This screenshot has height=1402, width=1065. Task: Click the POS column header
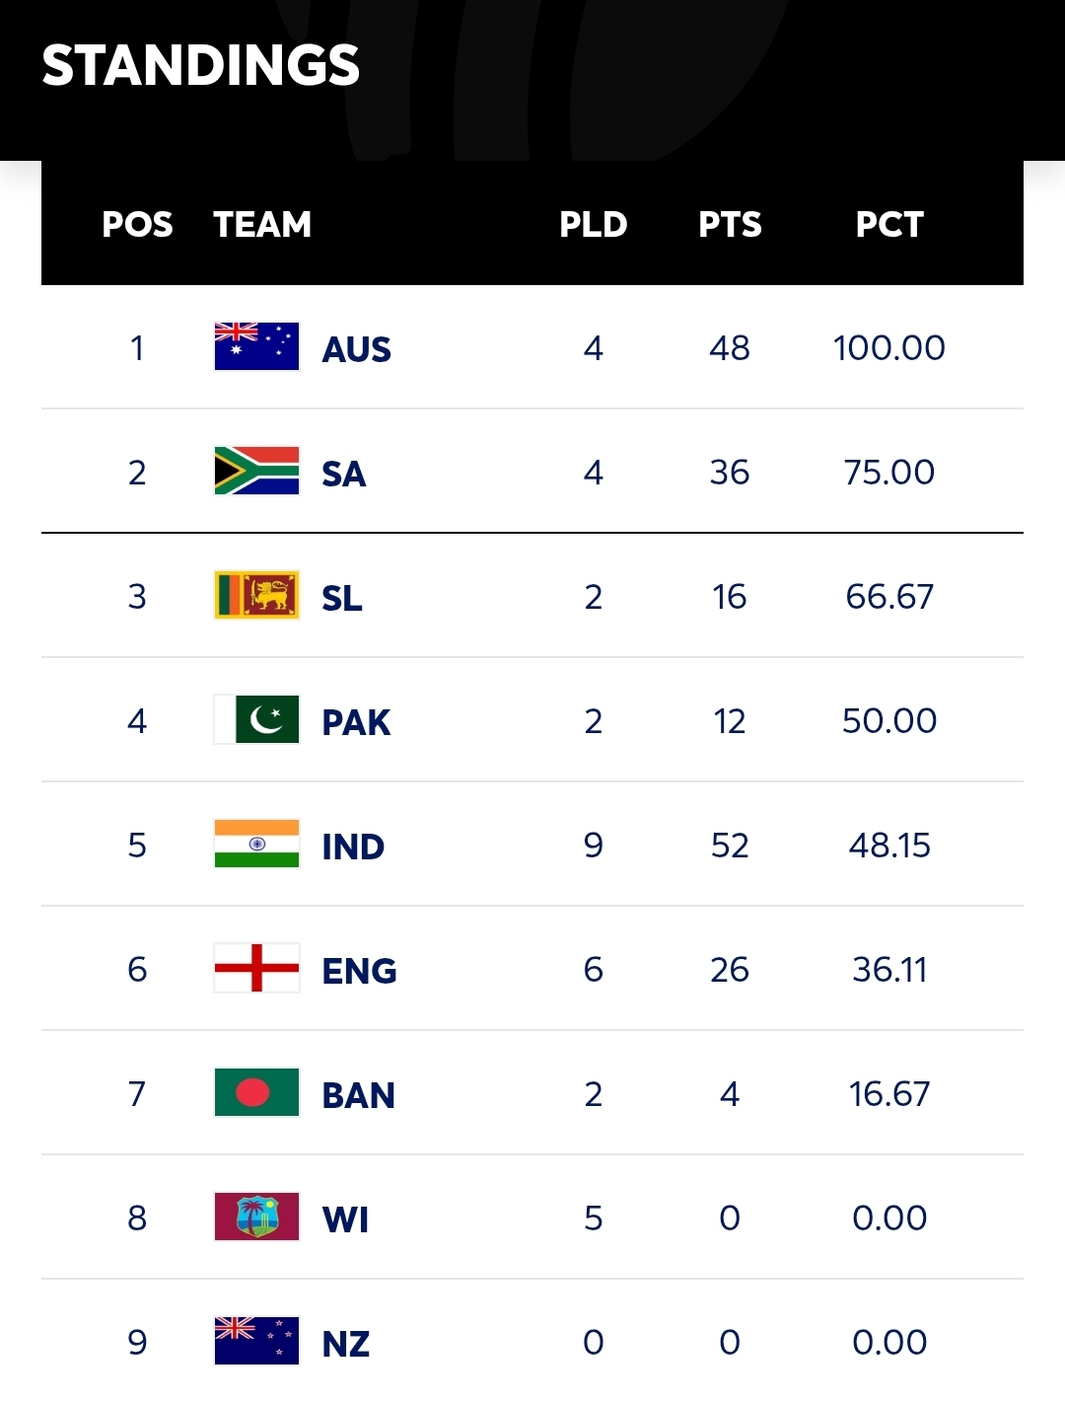137,225
